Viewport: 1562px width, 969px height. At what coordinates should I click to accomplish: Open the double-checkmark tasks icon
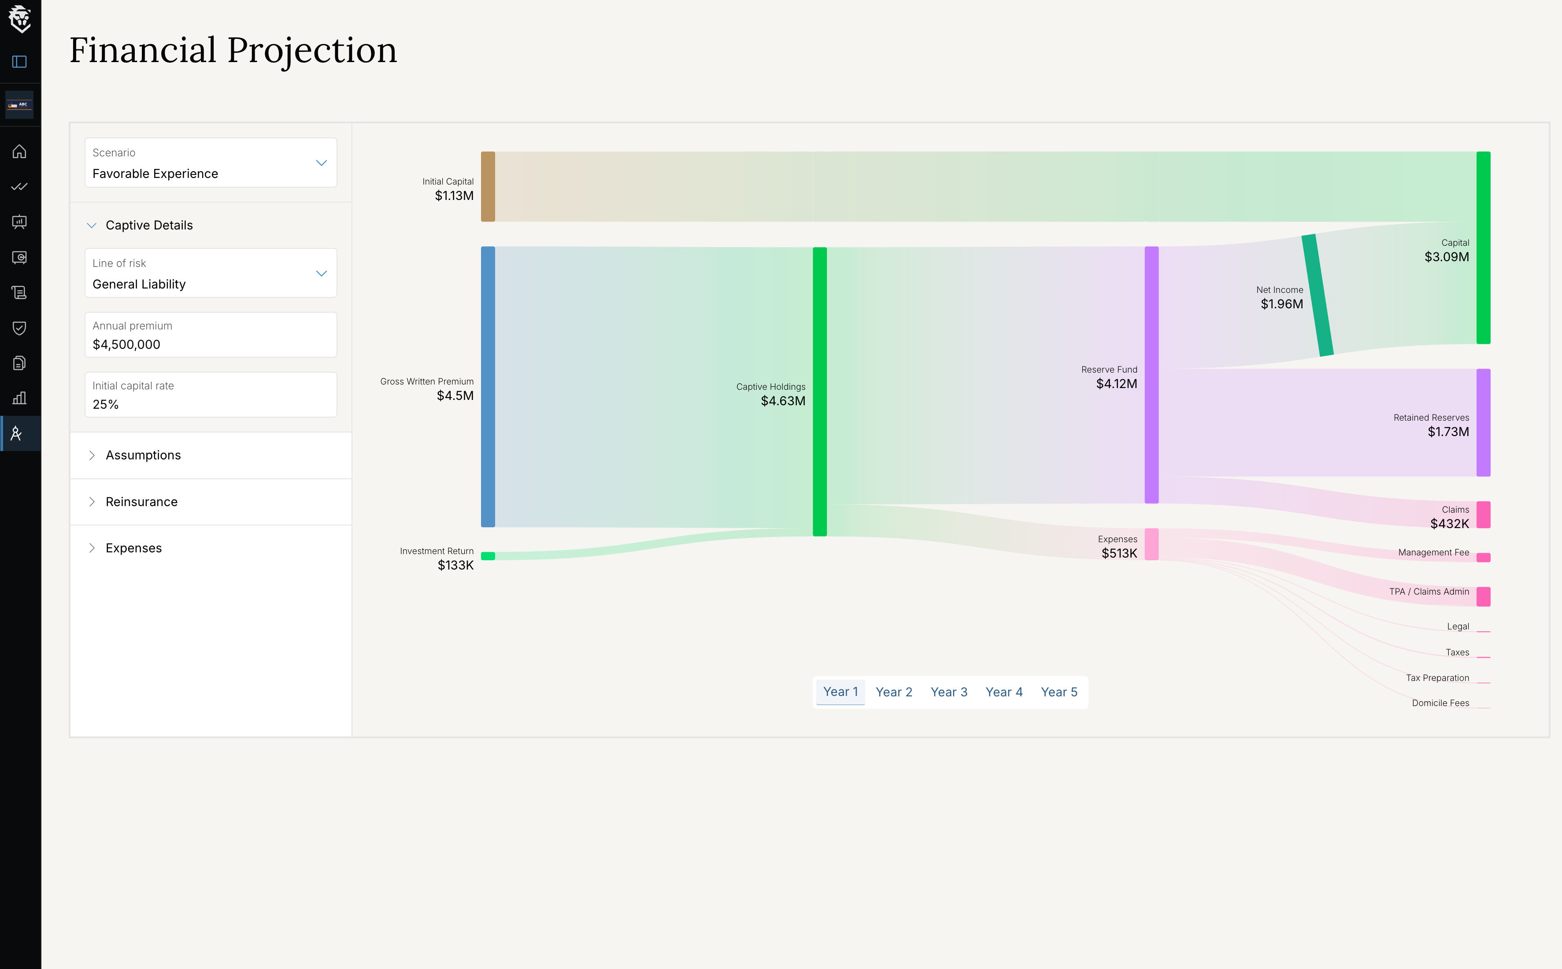click(20, 186)
